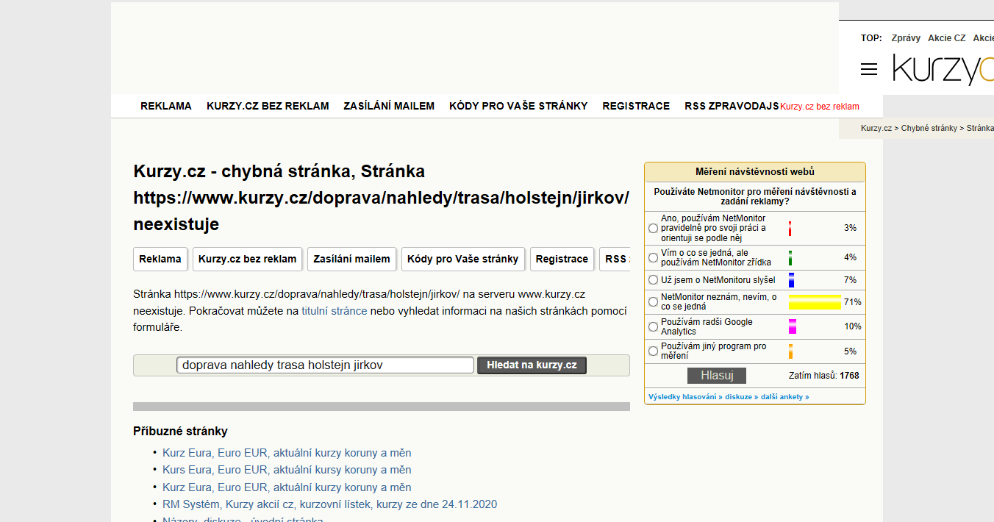Image resolution: width=994 pixels, height=522 pixels.
Task: Click the 'Registrace' button below heading
Action: point(562,259)
